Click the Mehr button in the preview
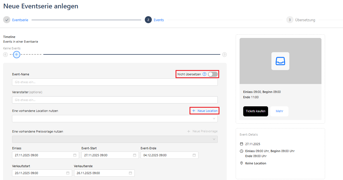 pos(280,111)
